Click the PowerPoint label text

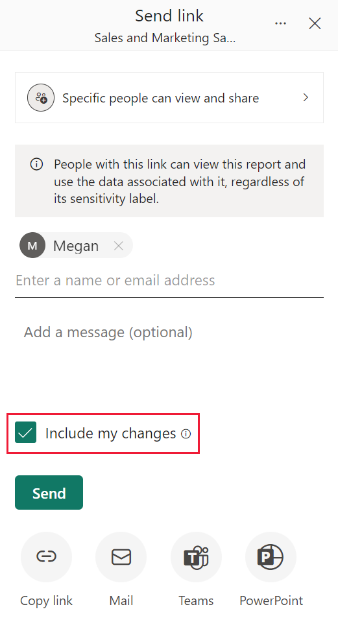(271, 600)
